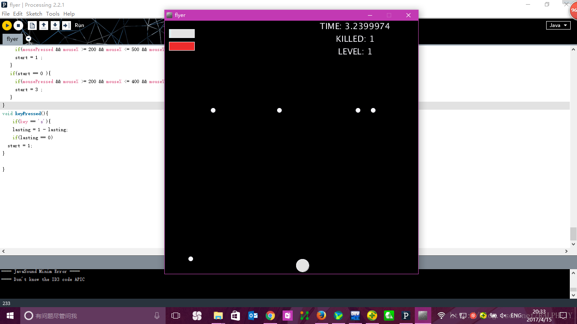Click the Cortana microphone icon
The width and height of the screenshot is (577, 324).
point(157,316)
